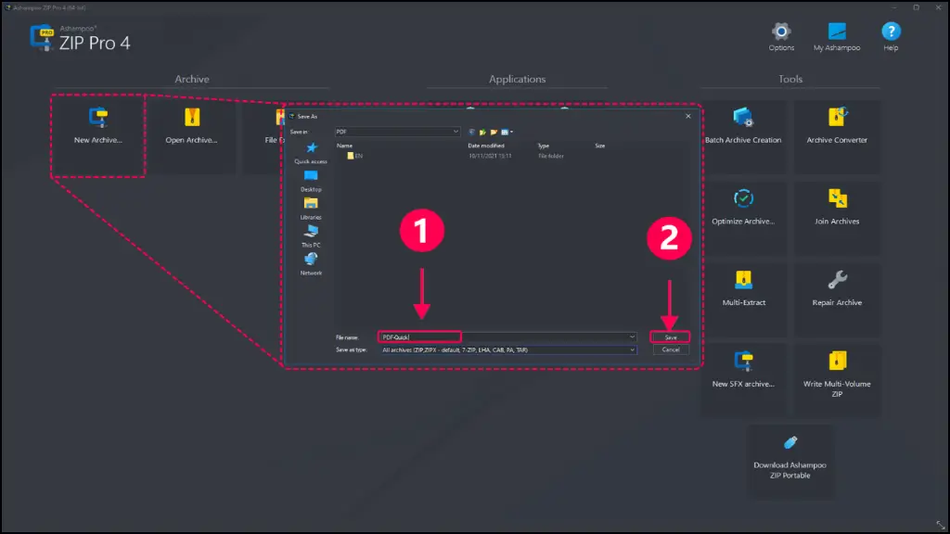This screenshot has height=534, width=950.
Task: Launch the Open Archive tile
Action: (x=191, y=126)
